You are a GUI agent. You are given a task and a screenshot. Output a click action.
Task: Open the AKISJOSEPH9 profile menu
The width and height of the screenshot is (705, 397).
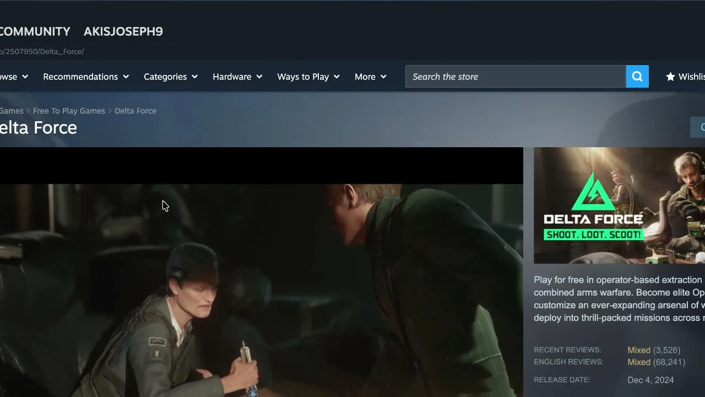123,31
